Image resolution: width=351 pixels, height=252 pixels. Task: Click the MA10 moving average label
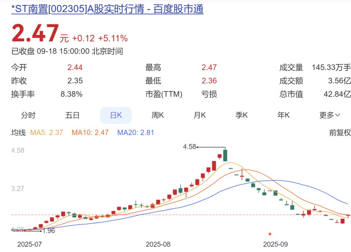90,133
